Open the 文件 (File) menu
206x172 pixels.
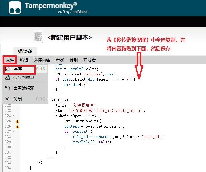10,60
